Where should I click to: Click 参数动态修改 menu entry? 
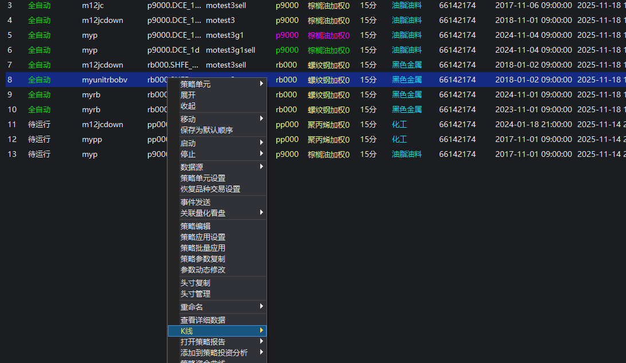tap(203, 270)
